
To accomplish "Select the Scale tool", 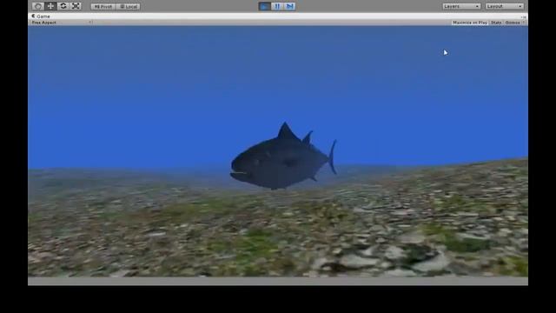I will coord(76,6).
